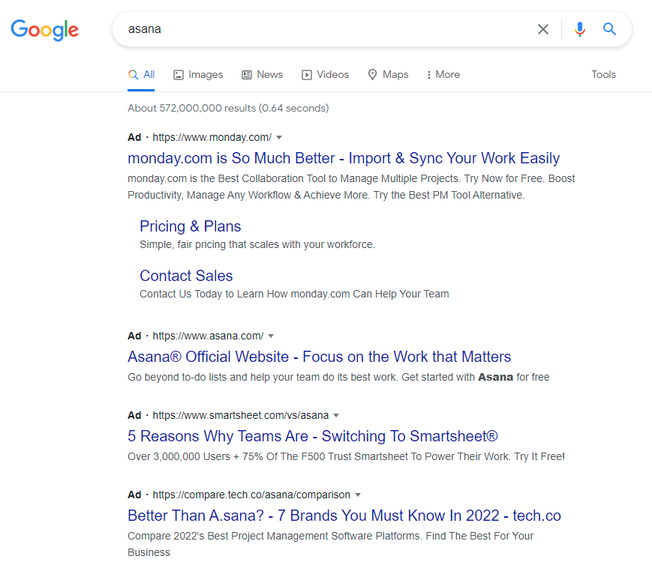Select the All results tab

pyautogui.click(x=141, y=75)
